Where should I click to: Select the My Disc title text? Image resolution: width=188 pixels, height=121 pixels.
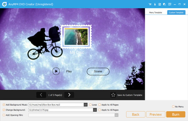pyautogui.click(x=77, y=52)
